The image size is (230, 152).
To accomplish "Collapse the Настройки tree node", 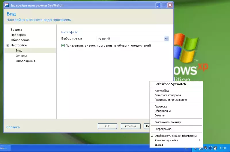I will [8, 45].
